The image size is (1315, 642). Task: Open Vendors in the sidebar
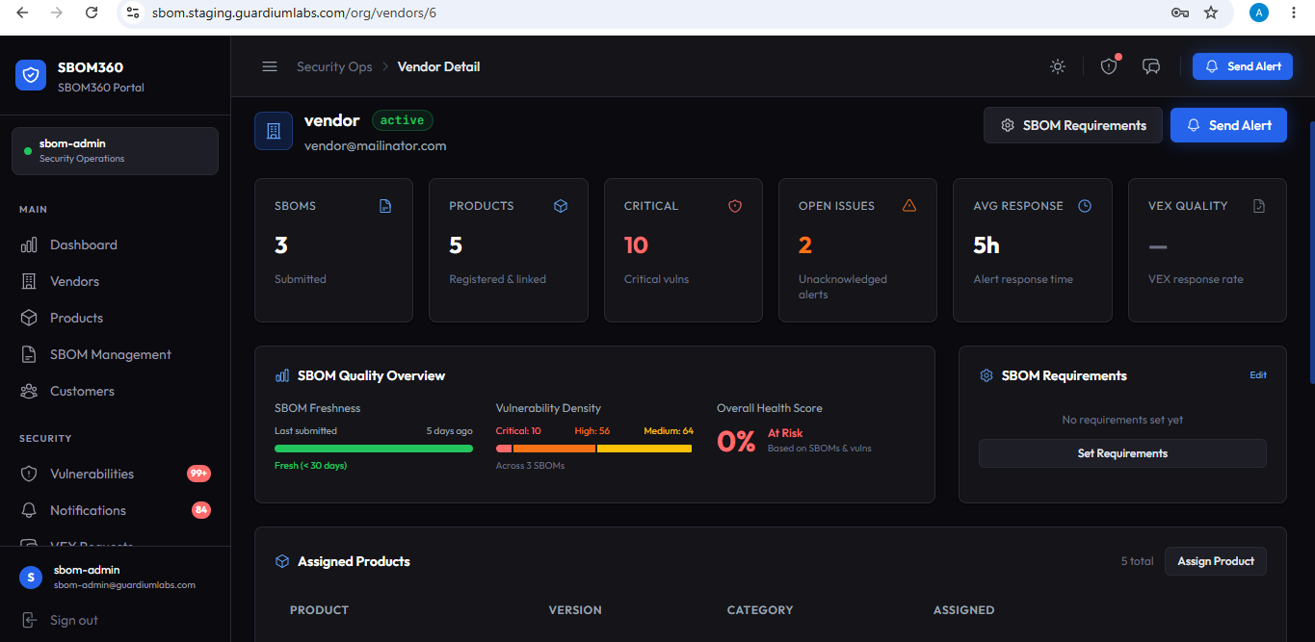[x=115, y=282]
